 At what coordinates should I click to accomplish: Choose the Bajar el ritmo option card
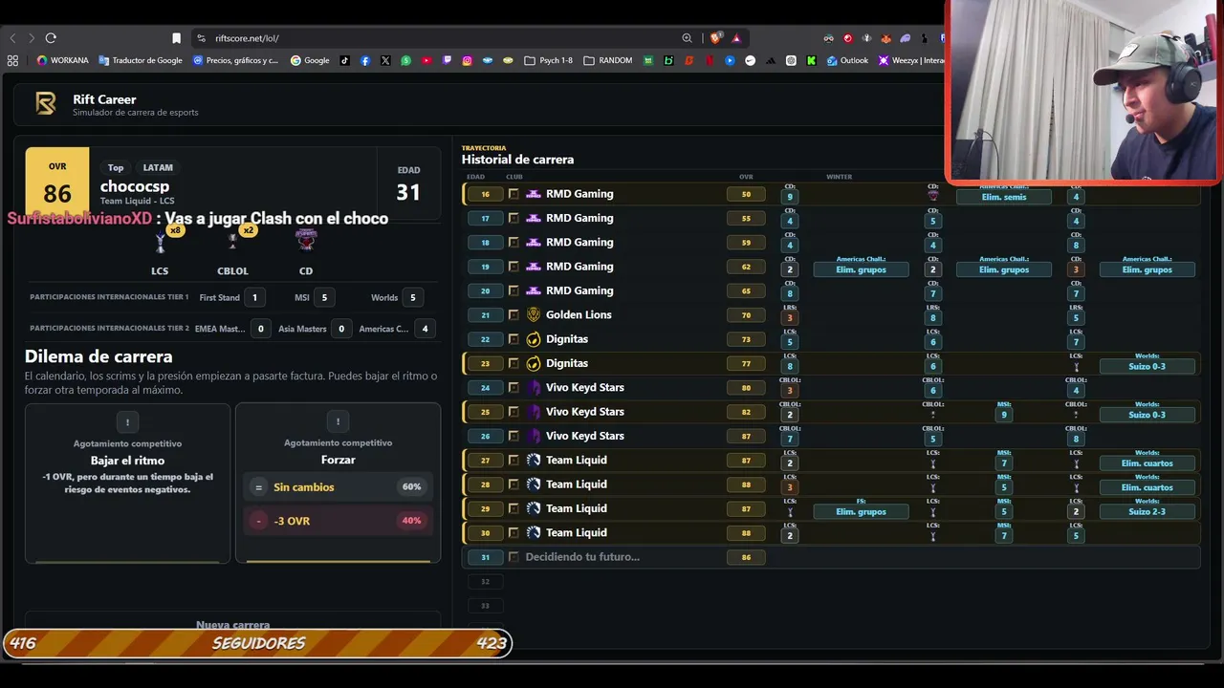tap(127, 483)
